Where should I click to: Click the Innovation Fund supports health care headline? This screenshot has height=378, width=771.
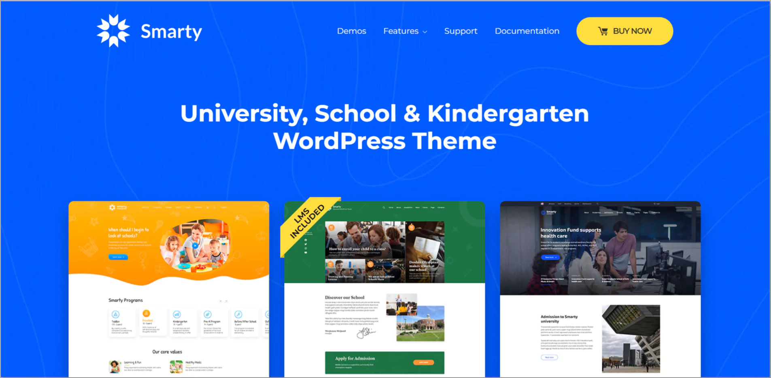coord(571,232)
